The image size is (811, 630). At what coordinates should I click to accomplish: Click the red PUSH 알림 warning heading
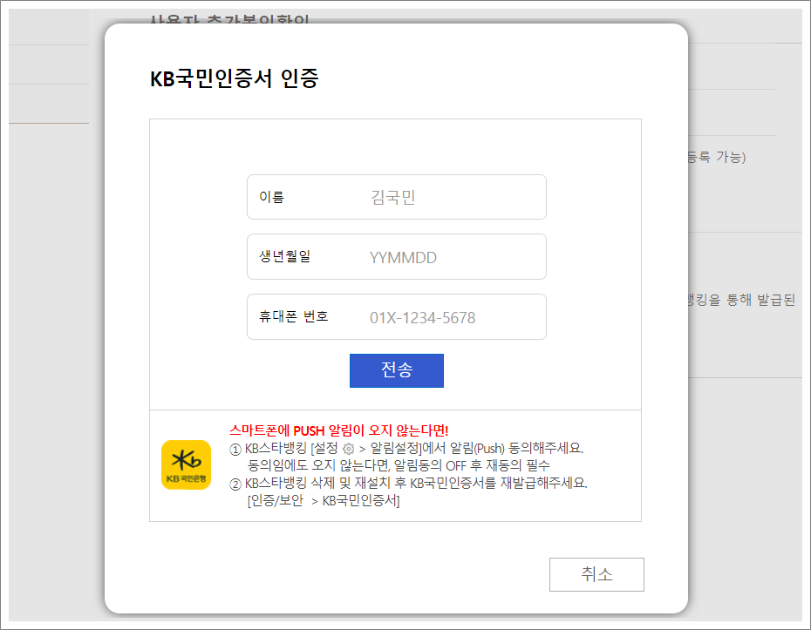pos(338,430)
